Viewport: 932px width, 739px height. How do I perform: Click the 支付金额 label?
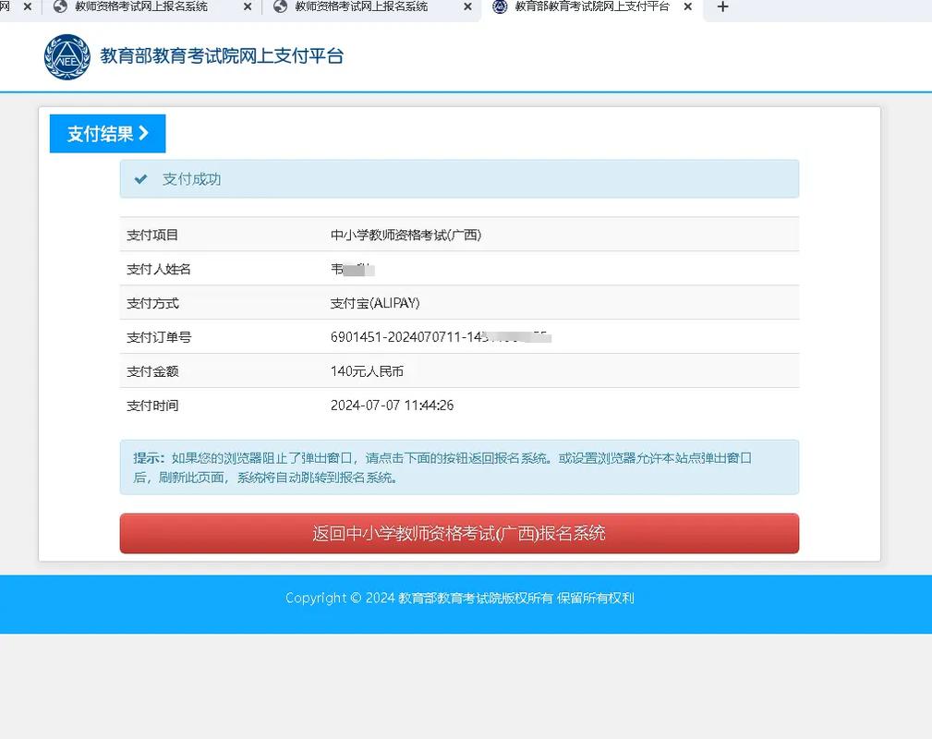coord(152,371)
